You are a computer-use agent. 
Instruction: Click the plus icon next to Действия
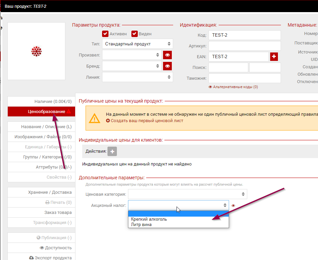click(x=112, y=152)
